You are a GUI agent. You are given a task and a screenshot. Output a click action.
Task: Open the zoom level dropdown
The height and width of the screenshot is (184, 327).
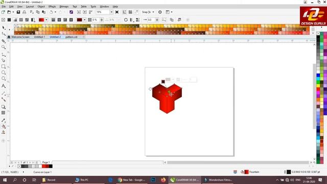pos(111,12)
